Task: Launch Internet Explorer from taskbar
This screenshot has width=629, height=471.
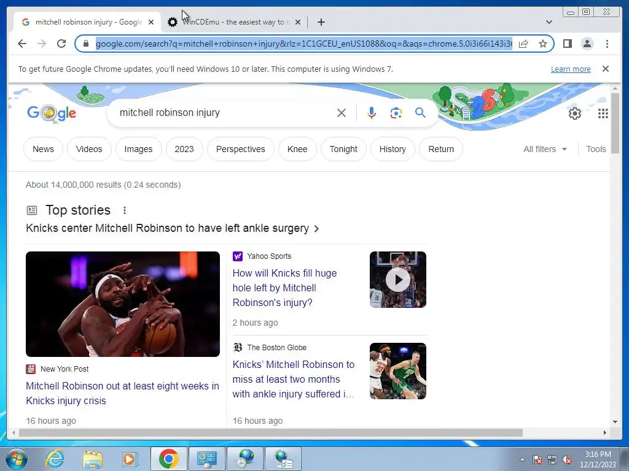Action: (x=54, y=459)
